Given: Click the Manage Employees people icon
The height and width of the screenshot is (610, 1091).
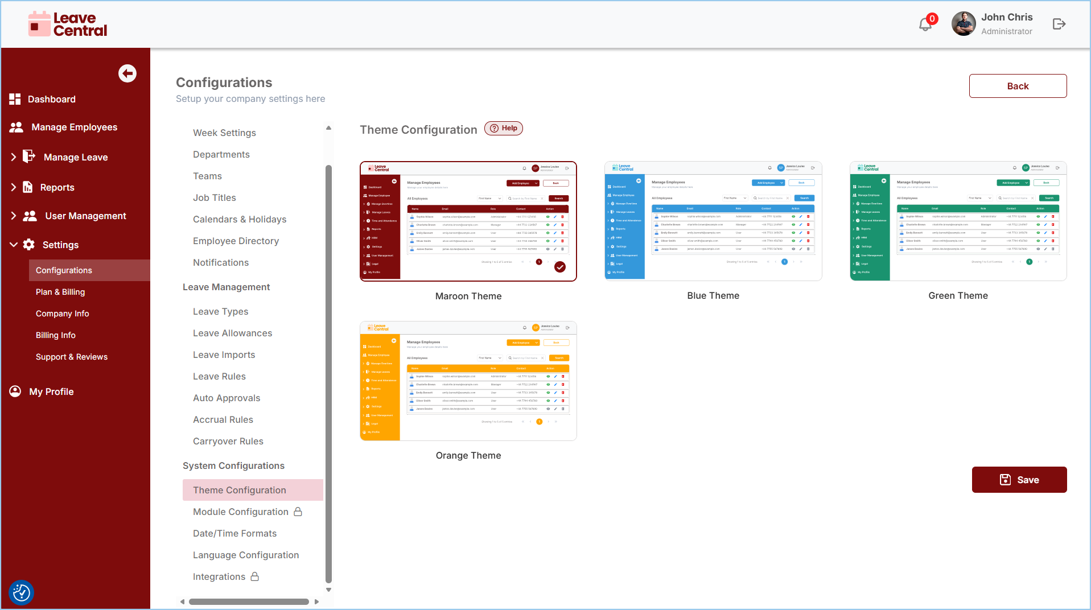Looking at the screenshot, I should coord(17,127).
